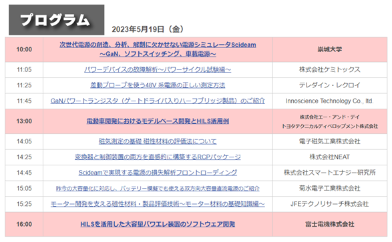Open the model-based development and HILS link
This screenshot has width=392, height=242.
[x=158, y=121]
